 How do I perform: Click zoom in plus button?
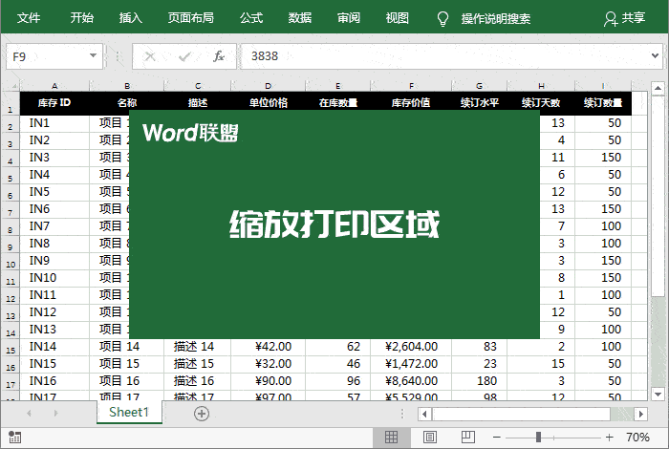610,438
